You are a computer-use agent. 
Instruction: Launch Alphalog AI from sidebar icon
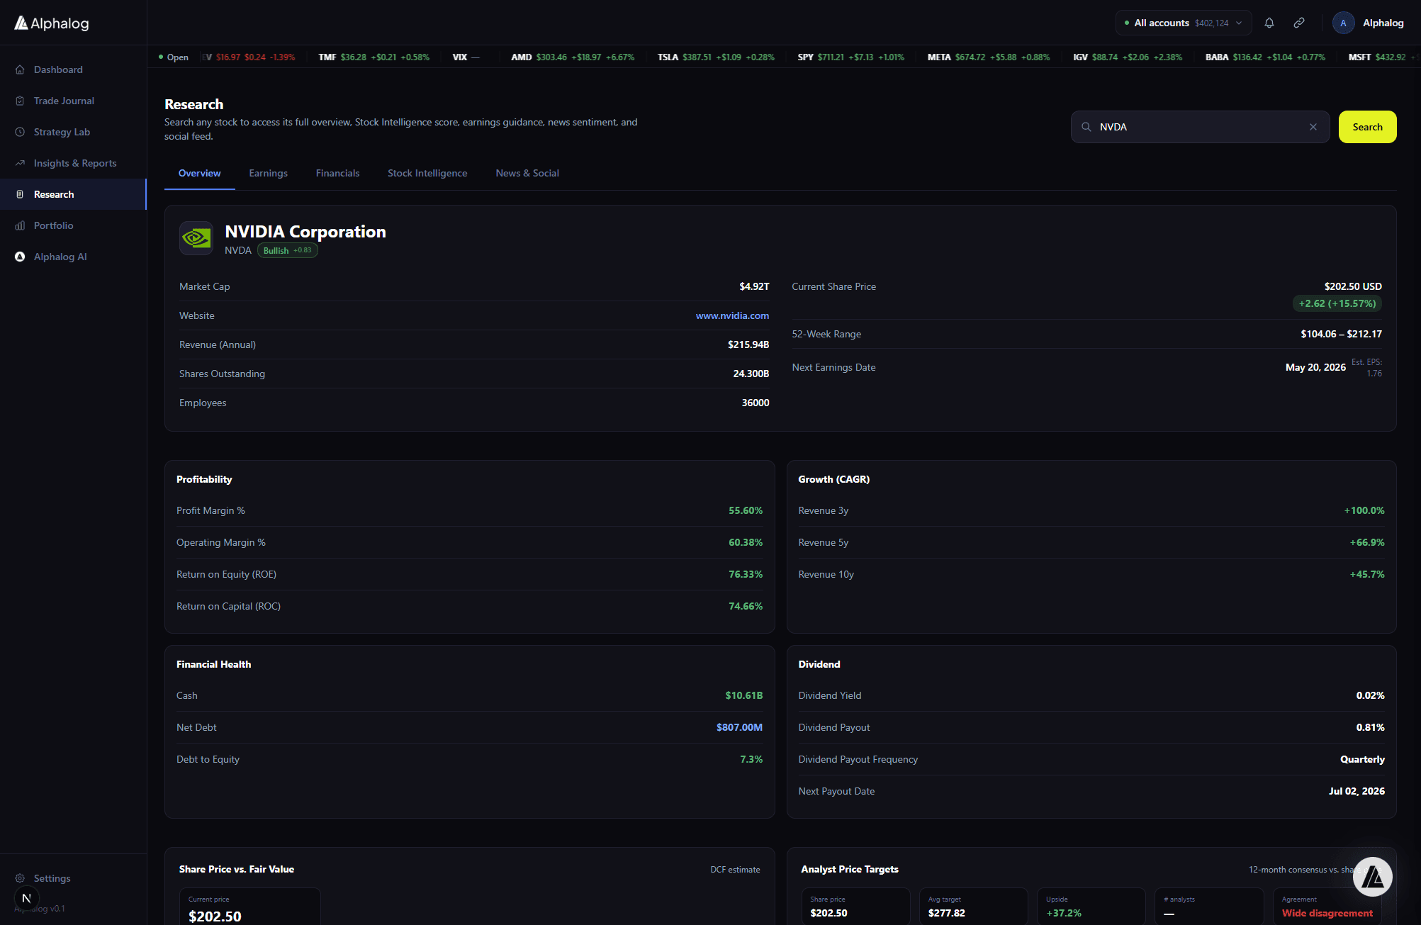(x=20, y=257)
